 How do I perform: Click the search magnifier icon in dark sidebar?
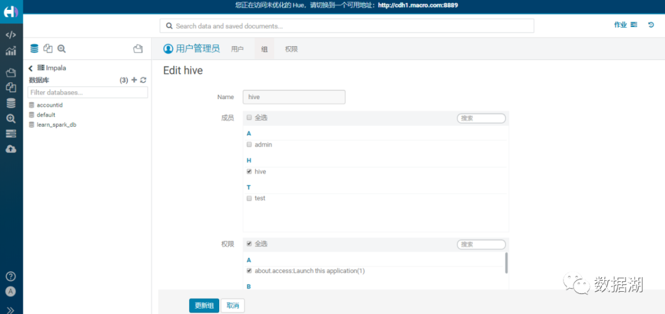[x=11, y=118]
